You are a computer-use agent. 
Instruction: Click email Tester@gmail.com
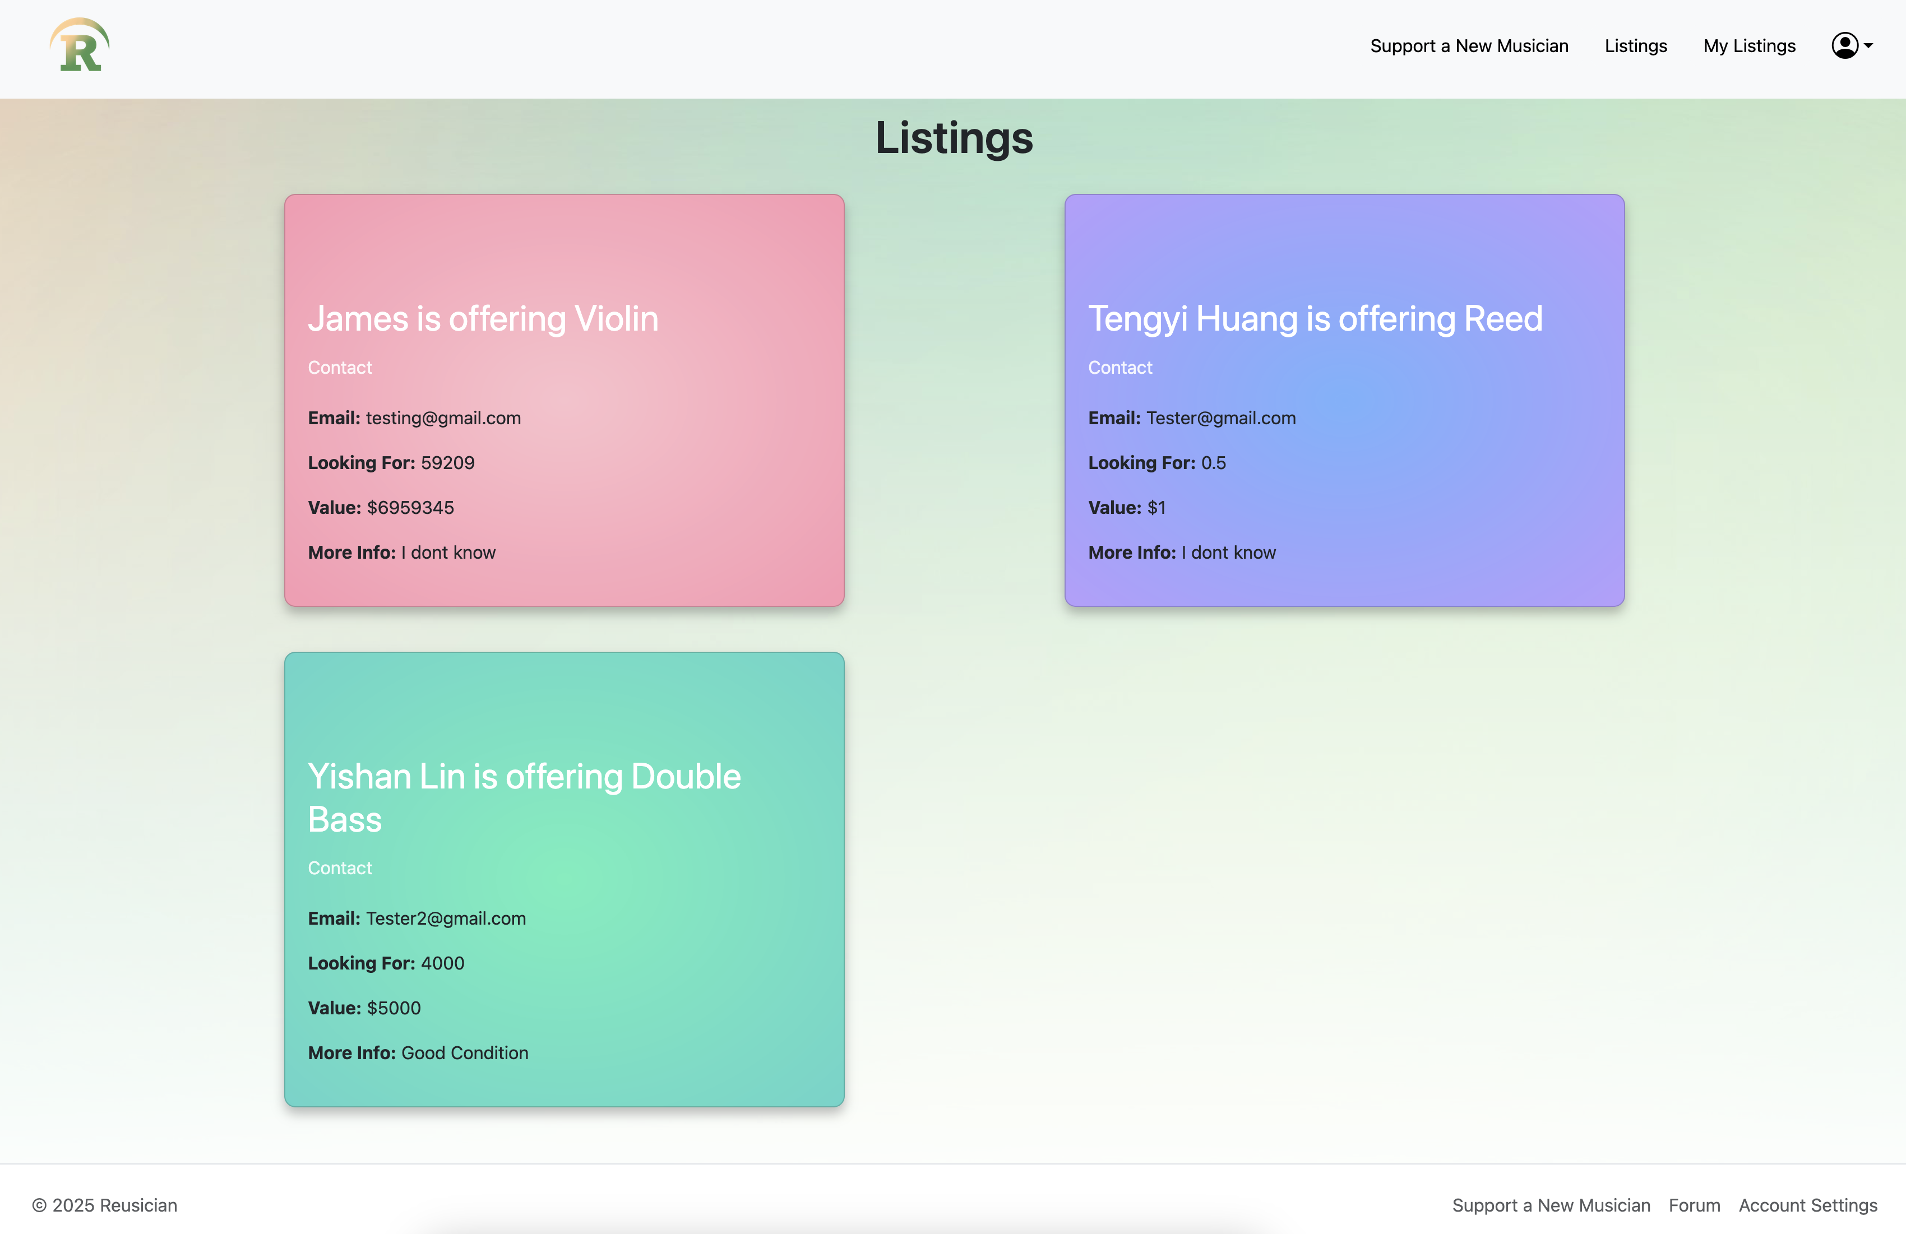1220,418
